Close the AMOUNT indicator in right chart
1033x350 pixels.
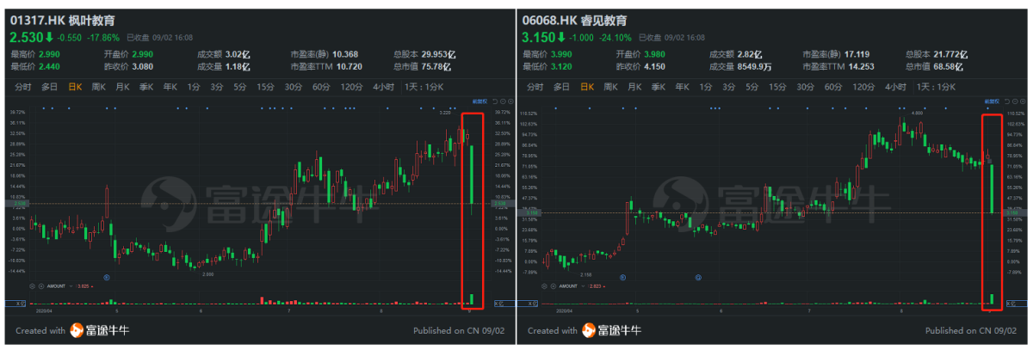pyautogui.click(x=554, y=286)
